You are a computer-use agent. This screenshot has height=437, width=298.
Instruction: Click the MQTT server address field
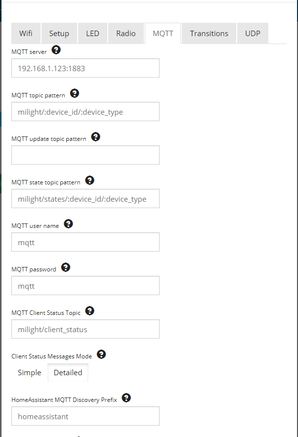[85, 68]
